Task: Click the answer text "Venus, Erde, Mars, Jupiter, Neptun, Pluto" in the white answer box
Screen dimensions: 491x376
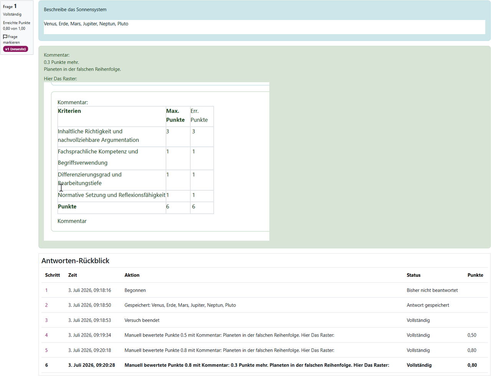Action: point(86,24)
